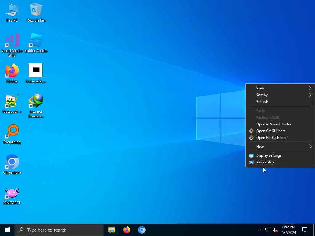Select the Firefox desktop shortcut
Image resolution: width=315 pixels, height=236 pixels.
pyautogui.click(x=12, y=73)
